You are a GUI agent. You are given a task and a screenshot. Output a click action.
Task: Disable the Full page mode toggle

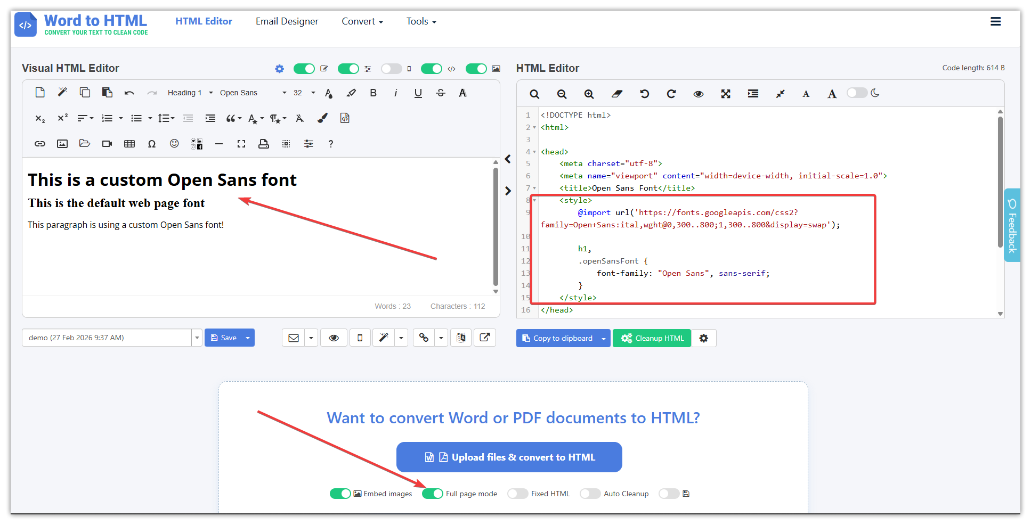[x=432, y=494]
